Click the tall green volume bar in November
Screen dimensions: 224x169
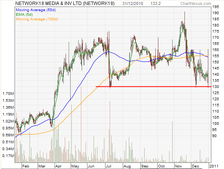click(172, 142)
